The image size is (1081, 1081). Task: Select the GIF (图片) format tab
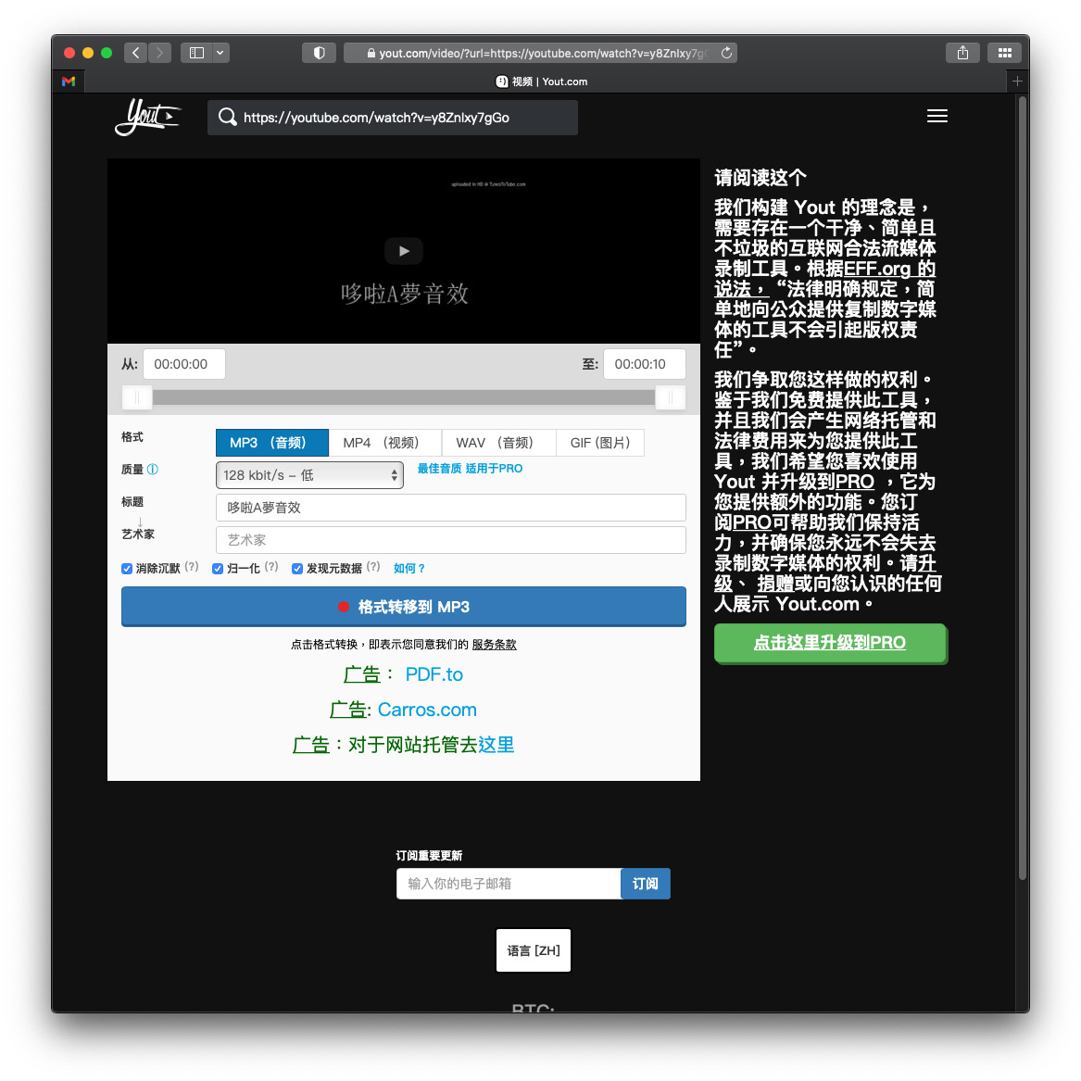pos(600,443)
